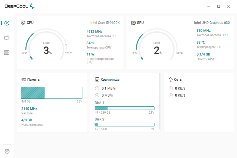
Task: Click the 1 / 15 GB text
Action: tap(101, 129)
